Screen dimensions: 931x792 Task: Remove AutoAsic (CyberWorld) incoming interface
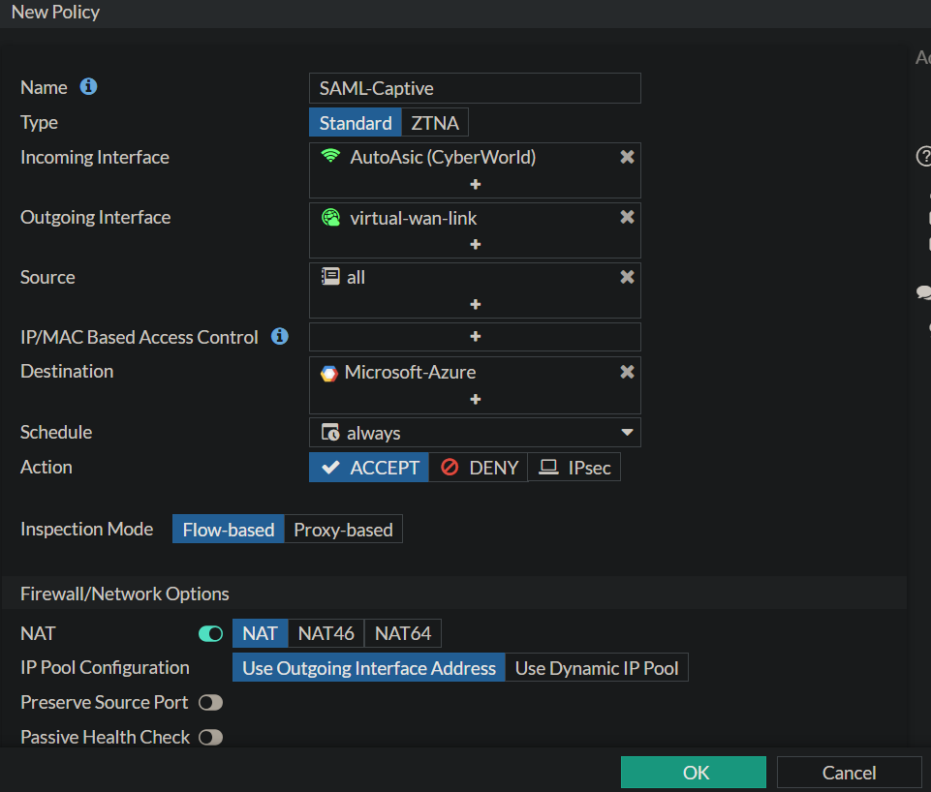(x=627, y=157)
